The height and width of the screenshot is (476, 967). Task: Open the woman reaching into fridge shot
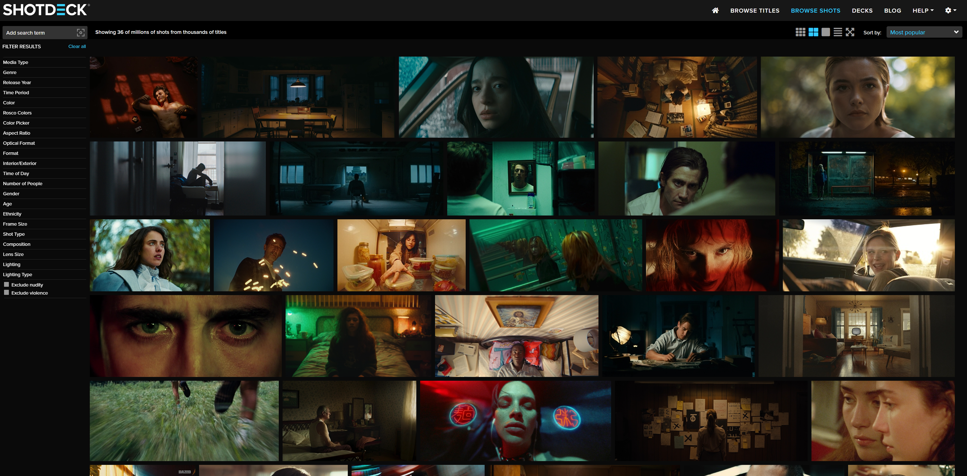(401, 255)
